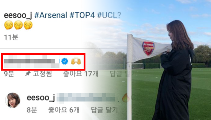Open the #UCL? hashtag
Screen dimensions: 211x120
tap(109, 15)
